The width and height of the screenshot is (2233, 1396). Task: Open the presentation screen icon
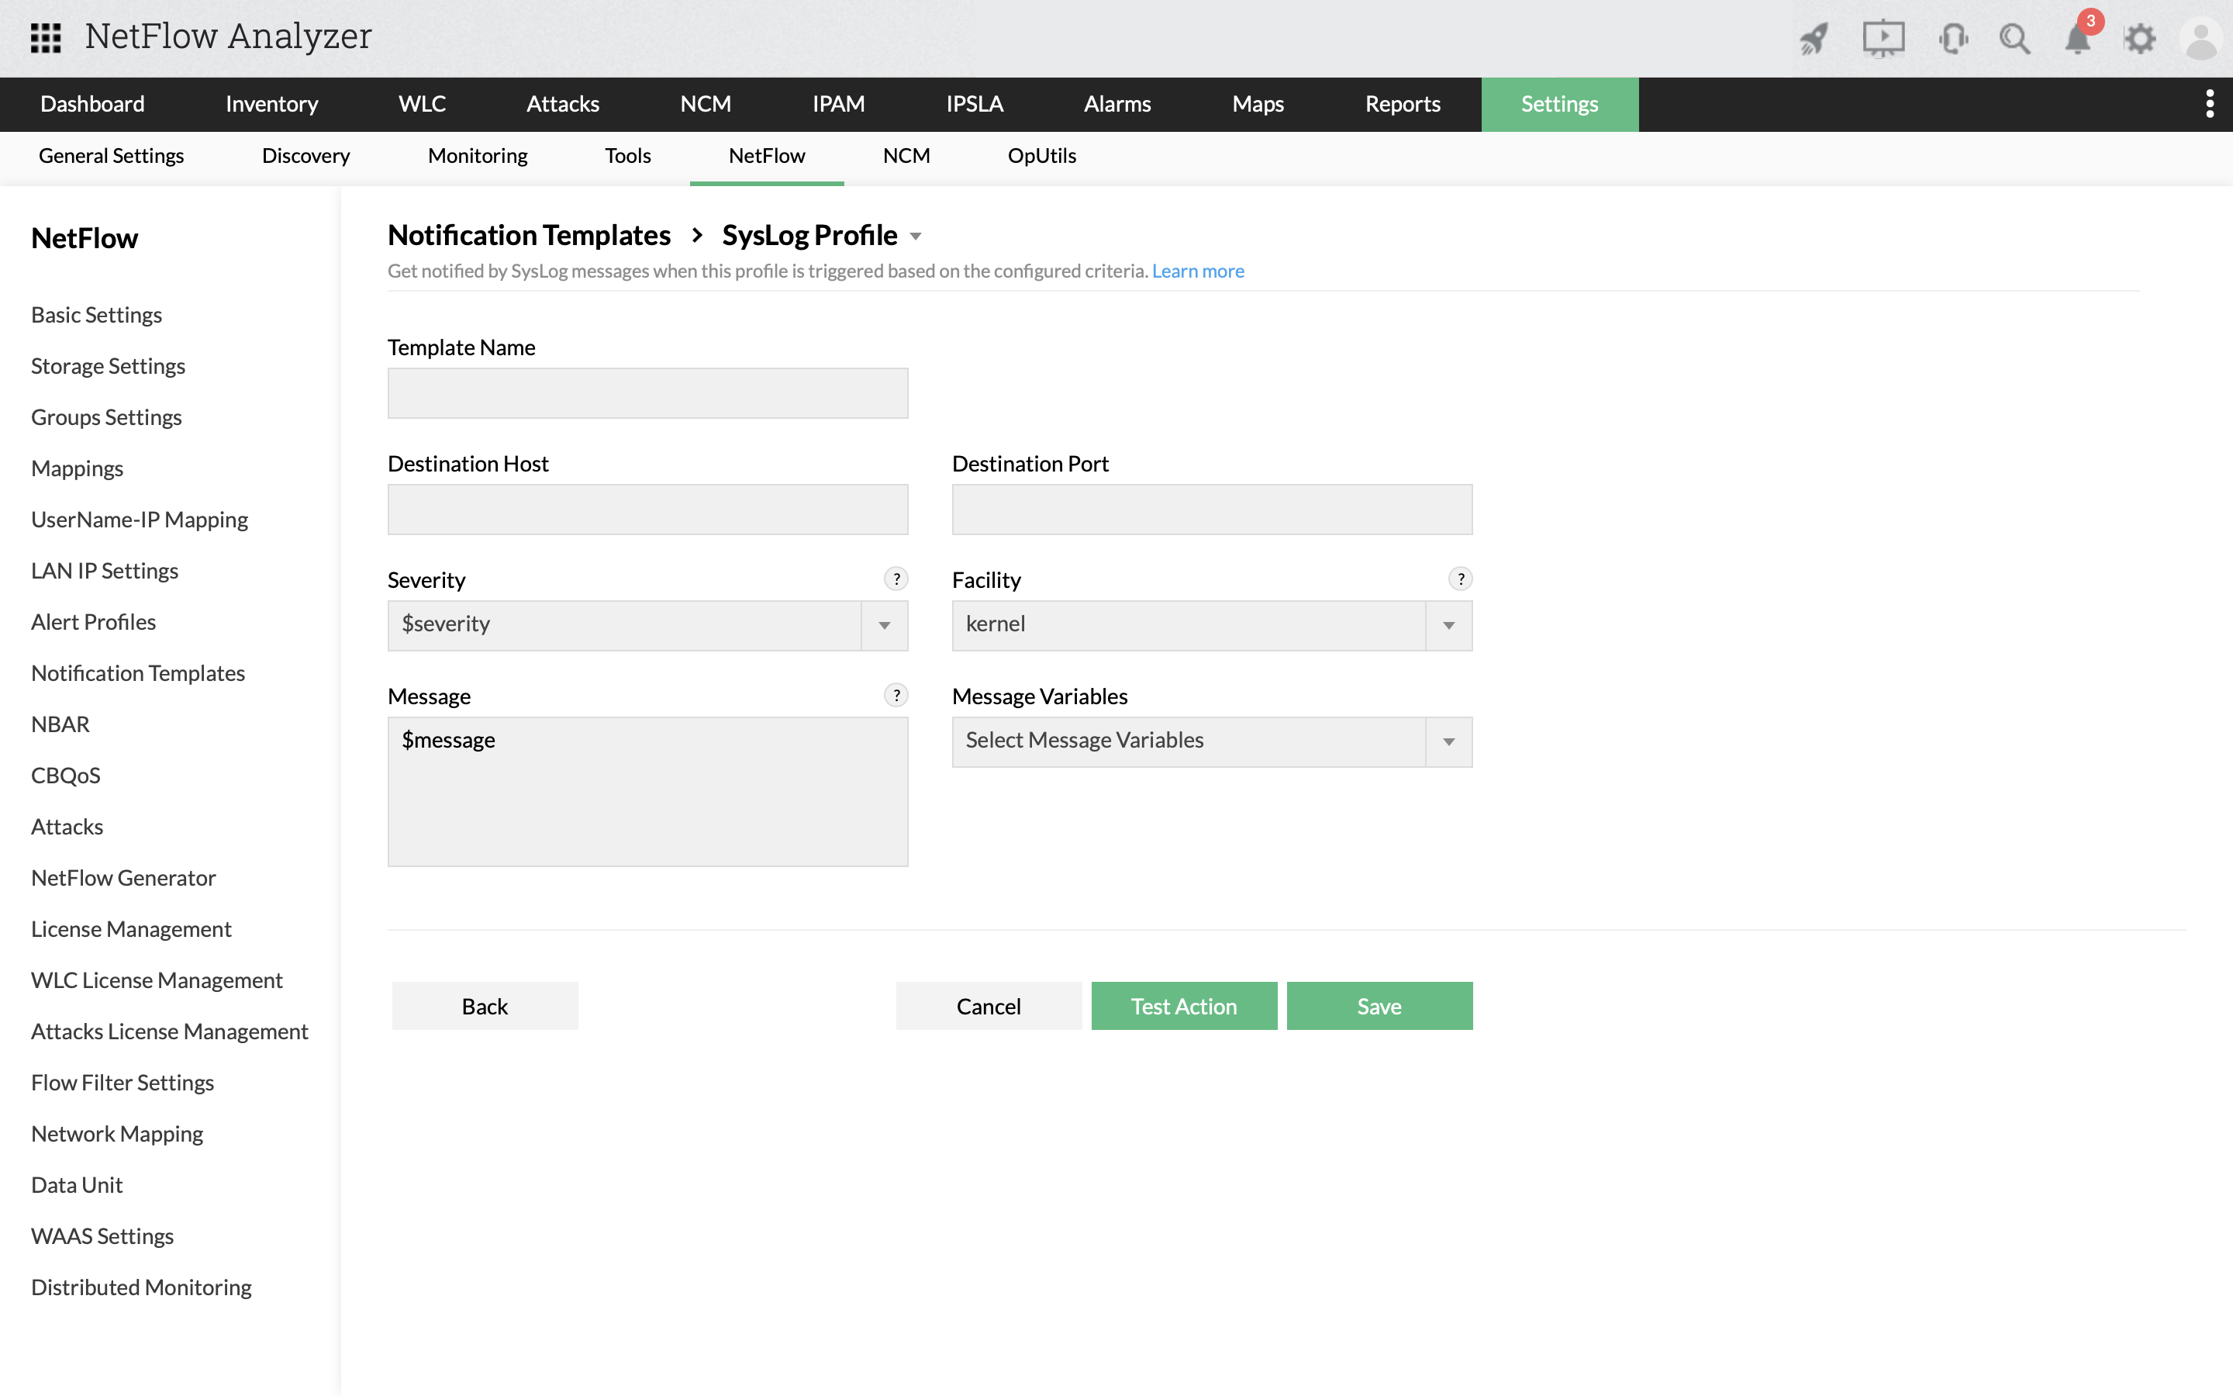point(1883,38)
